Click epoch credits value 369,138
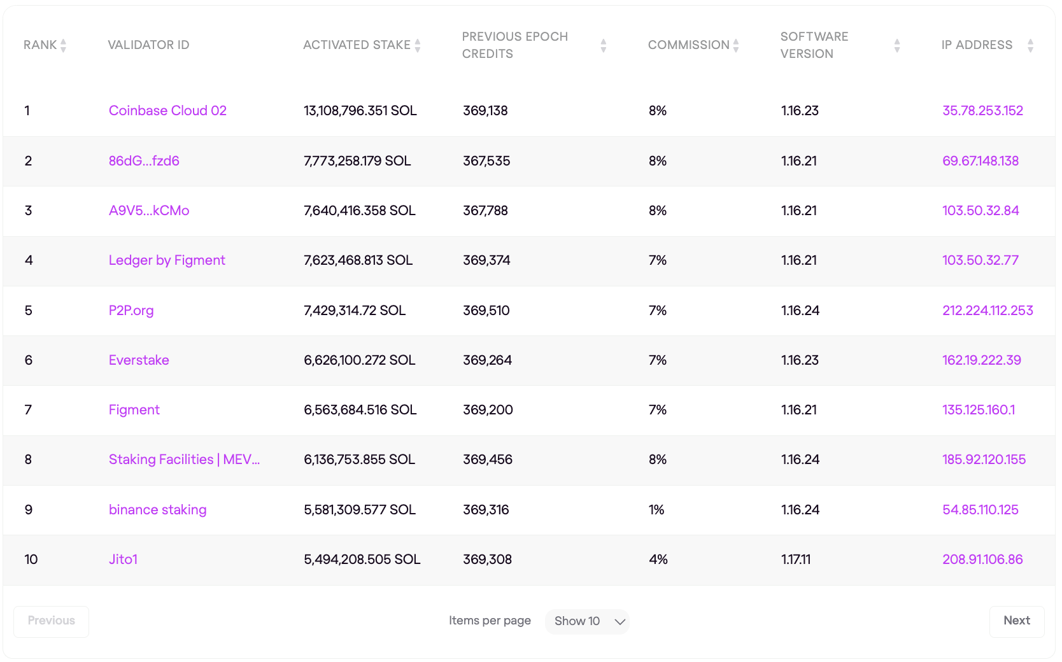Viewport: 1062px width, 662px height. [x=485, y=111]
